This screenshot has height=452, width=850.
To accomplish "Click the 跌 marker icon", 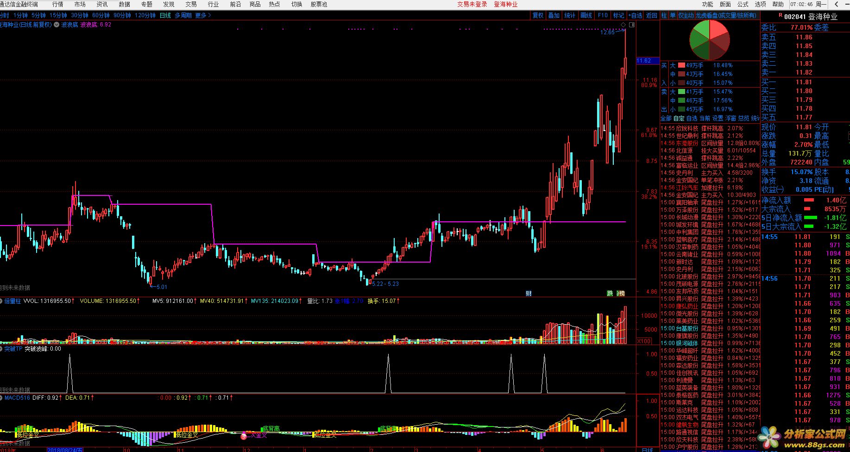I will tap(610, 293).
